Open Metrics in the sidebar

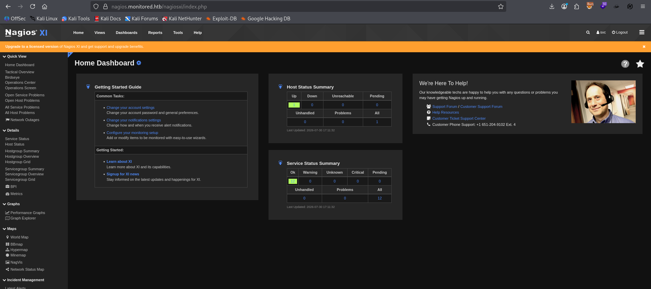coord(14,194)
